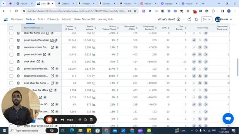The image size is (239, 134).
Task: Open Amazon icon beside green soul chair
Action: point(49,54)
